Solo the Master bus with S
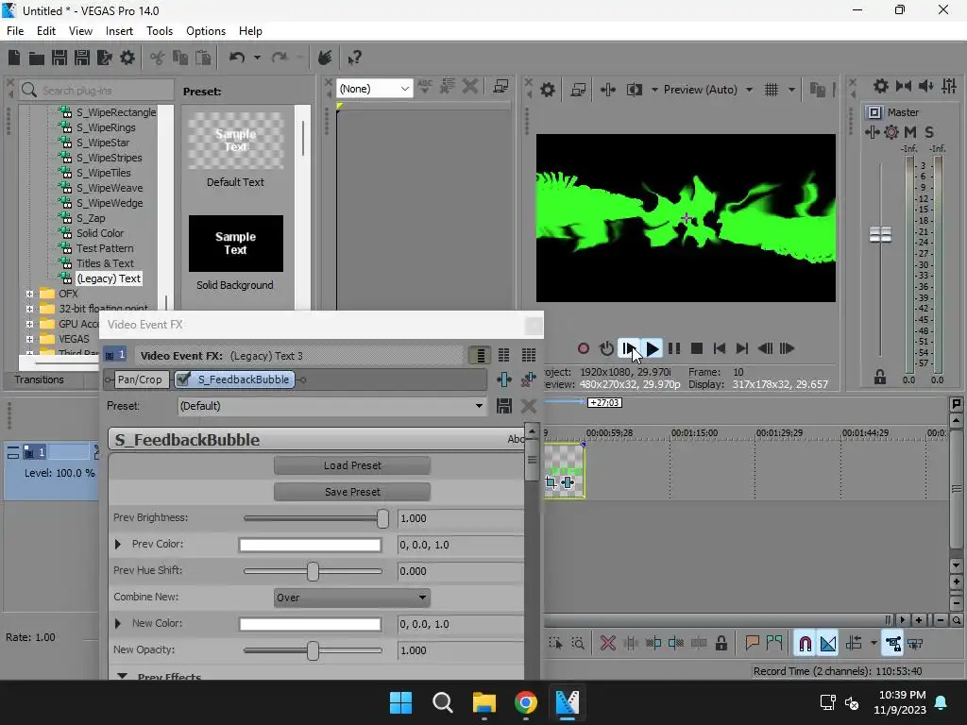967x725 pixels. [929, 132]
